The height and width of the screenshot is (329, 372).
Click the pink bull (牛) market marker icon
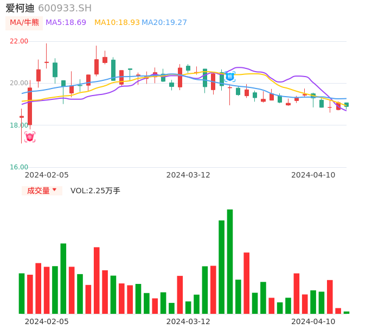(30, 137)
